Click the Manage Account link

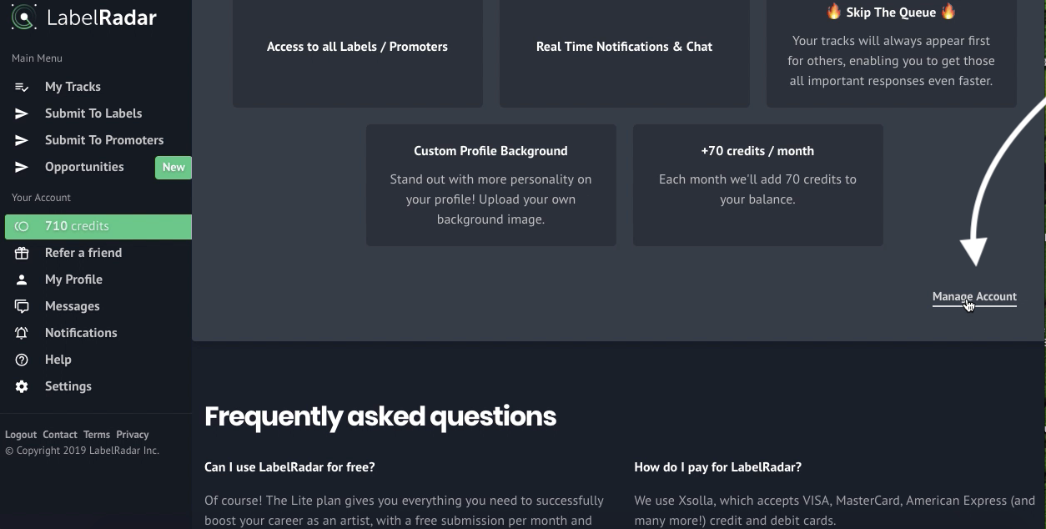click(x=974, y=296)
